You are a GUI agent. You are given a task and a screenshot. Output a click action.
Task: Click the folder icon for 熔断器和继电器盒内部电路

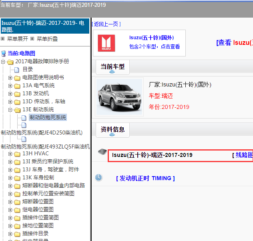[x=17, y=186]
